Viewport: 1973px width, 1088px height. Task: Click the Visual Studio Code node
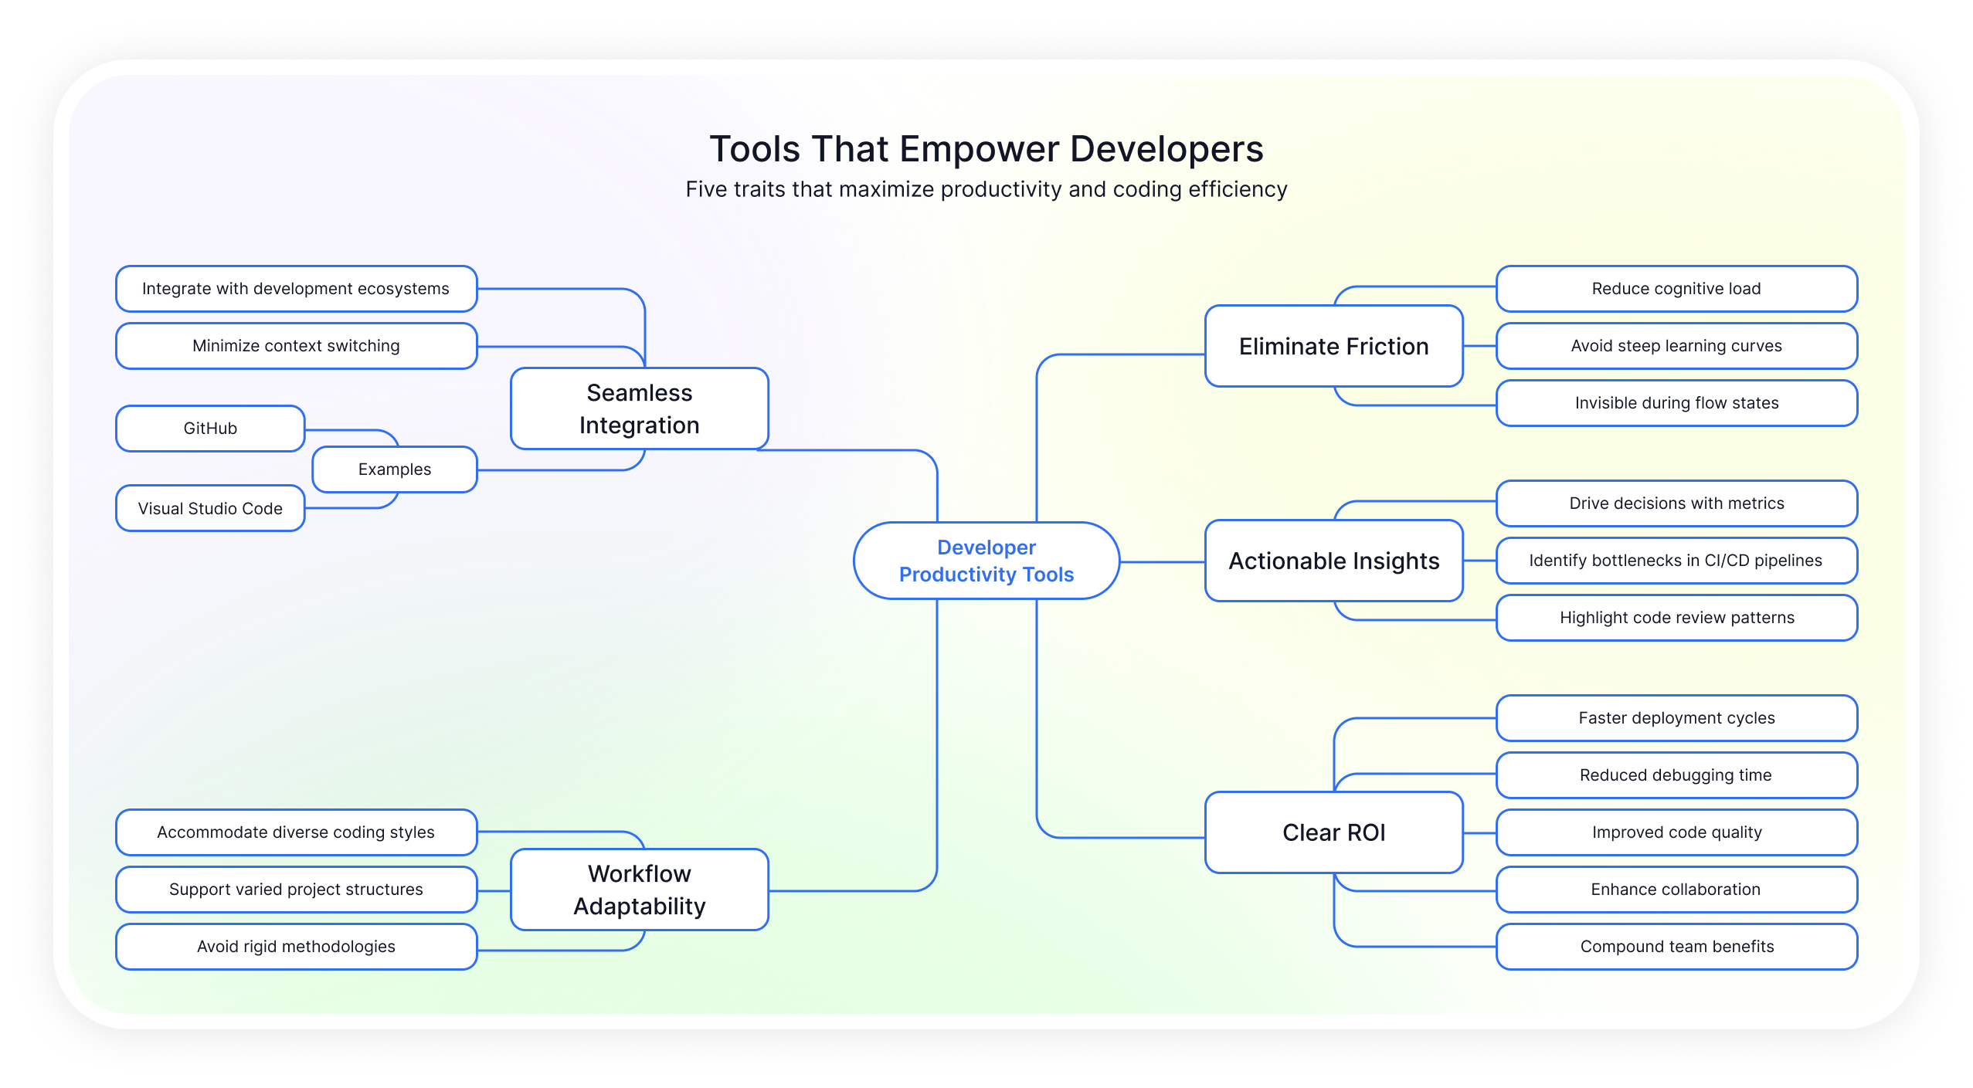pos(209,508)
